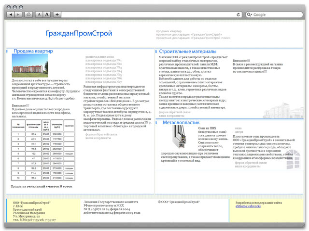The height and width of the screenshot is (231, 309).
Task: Click the Внимание!!! notice in building materials
Action: tap(241, 61)
